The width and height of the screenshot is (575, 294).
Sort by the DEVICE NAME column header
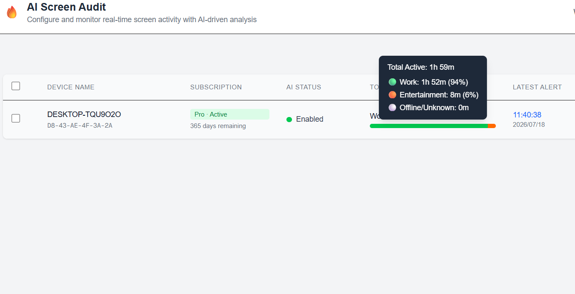click(x=71, y=87)
